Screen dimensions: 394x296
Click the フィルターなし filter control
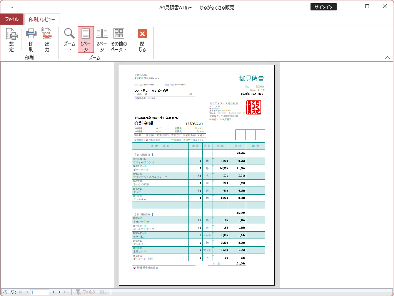pyautogui.click(x=92, y=292)
